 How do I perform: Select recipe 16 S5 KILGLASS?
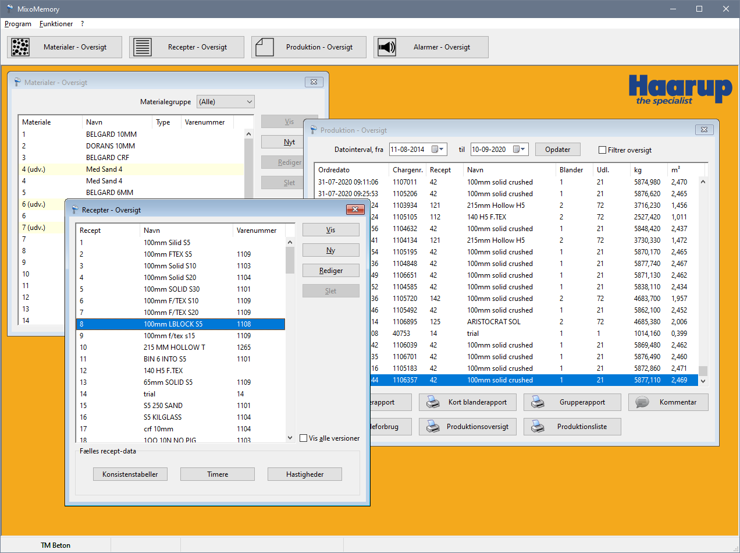coord(180,417)
